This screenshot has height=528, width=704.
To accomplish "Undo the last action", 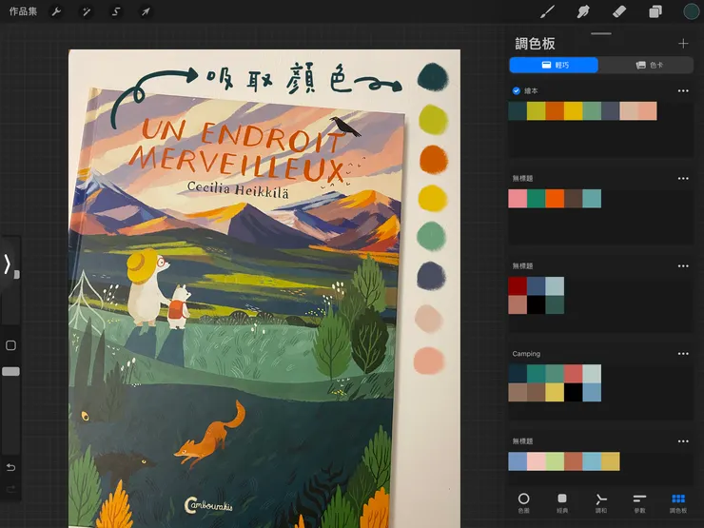I will point(10,467).
